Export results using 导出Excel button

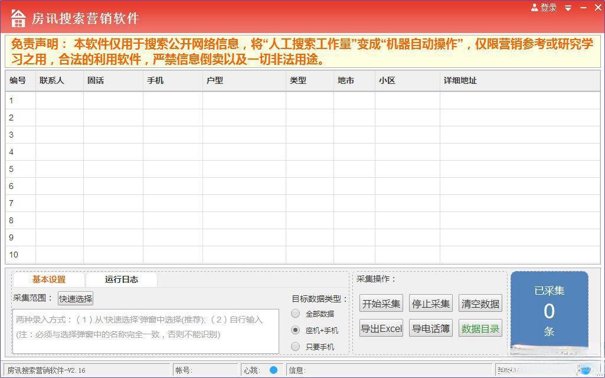[381, 328]
